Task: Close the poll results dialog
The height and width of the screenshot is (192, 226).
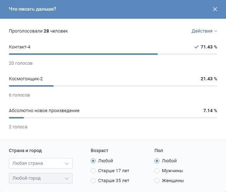Action: click(x=215, y=9)
